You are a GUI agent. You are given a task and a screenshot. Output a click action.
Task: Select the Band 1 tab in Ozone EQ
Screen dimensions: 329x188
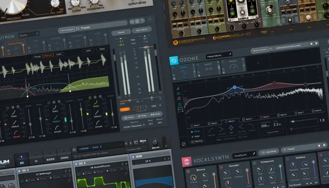coord(195,125)
